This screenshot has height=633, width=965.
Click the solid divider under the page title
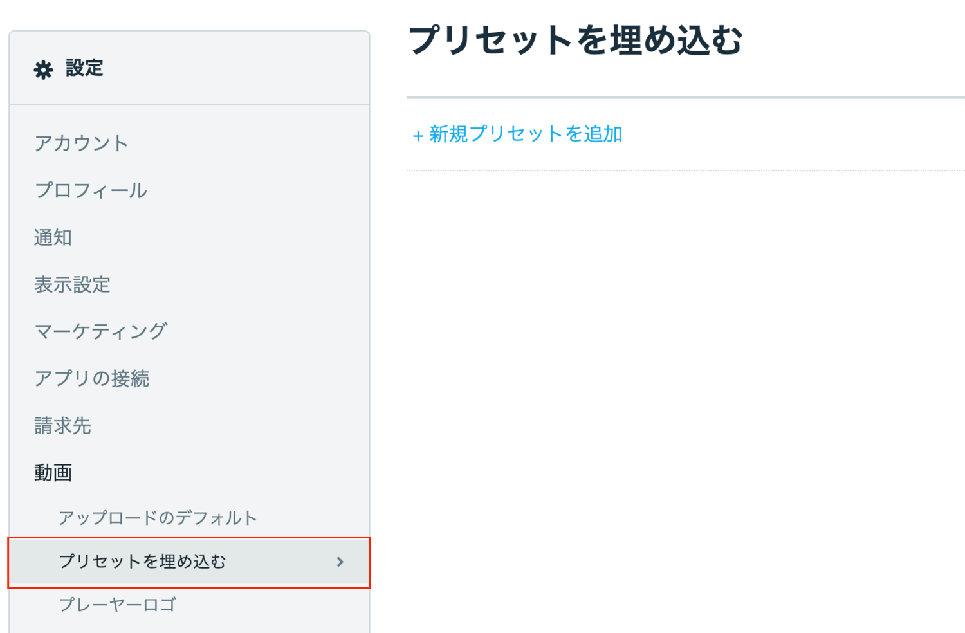(686, 98)
